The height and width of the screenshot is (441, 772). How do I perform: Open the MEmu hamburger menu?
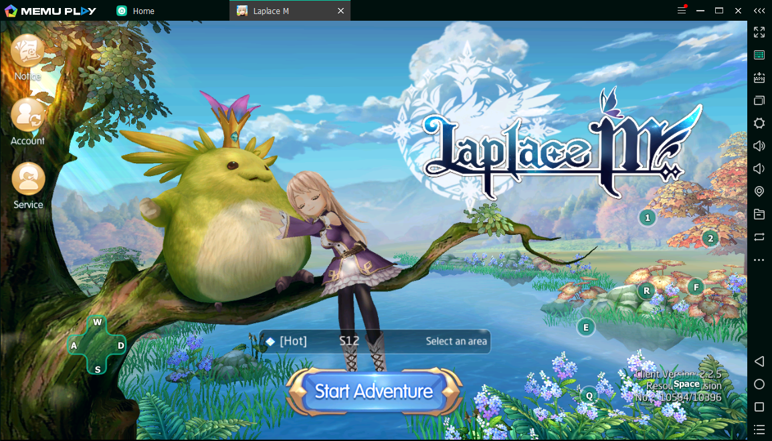pos(682,11)
